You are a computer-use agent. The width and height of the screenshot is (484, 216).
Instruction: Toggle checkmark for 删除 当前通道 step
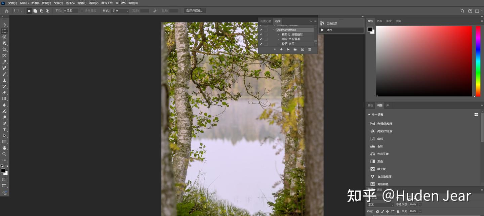click(x=261, y=39)
